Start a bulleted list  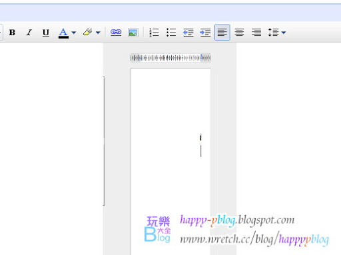[171, 33]
